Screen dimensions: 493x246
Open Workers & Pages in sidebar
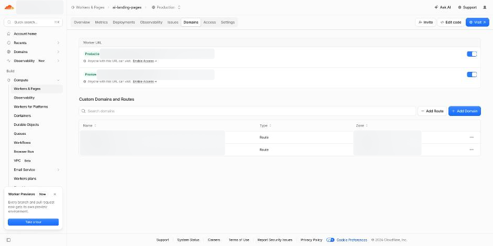(x=37, y=89)
